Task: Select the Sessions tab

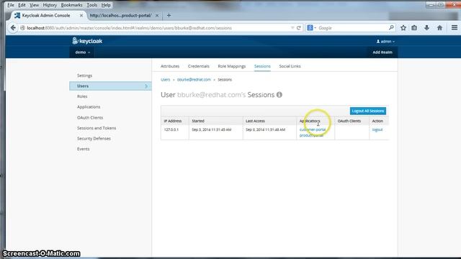Action: pos(262,66)
